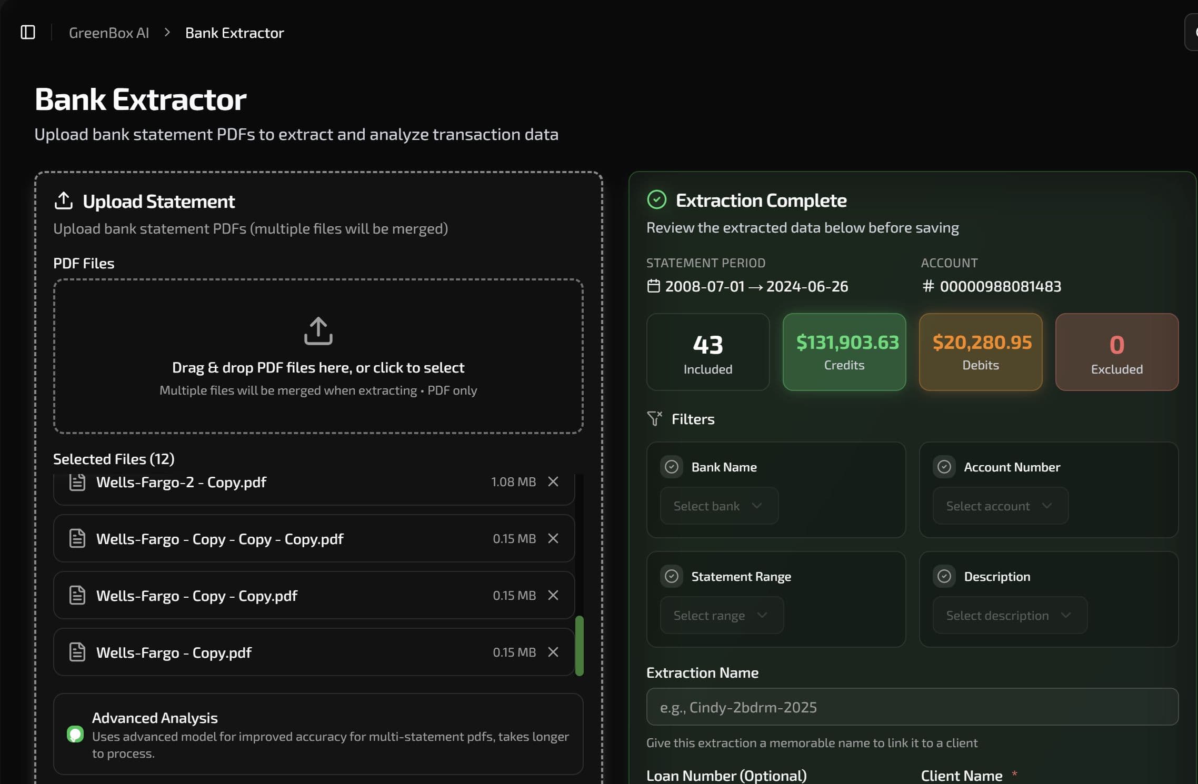Select the 0 Excluded card

point(1117,352)
